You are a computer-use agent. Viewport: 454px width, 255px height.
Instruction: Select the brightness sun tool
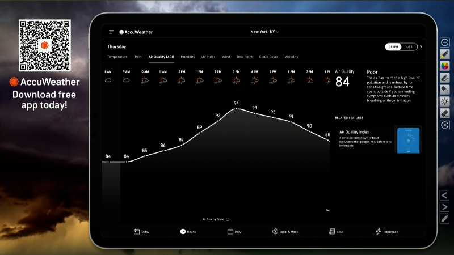(x=445, y=101)
